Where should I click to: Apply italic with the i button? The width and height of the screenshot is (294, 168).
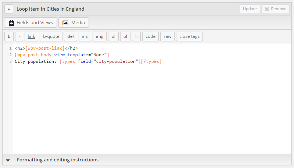19,36
